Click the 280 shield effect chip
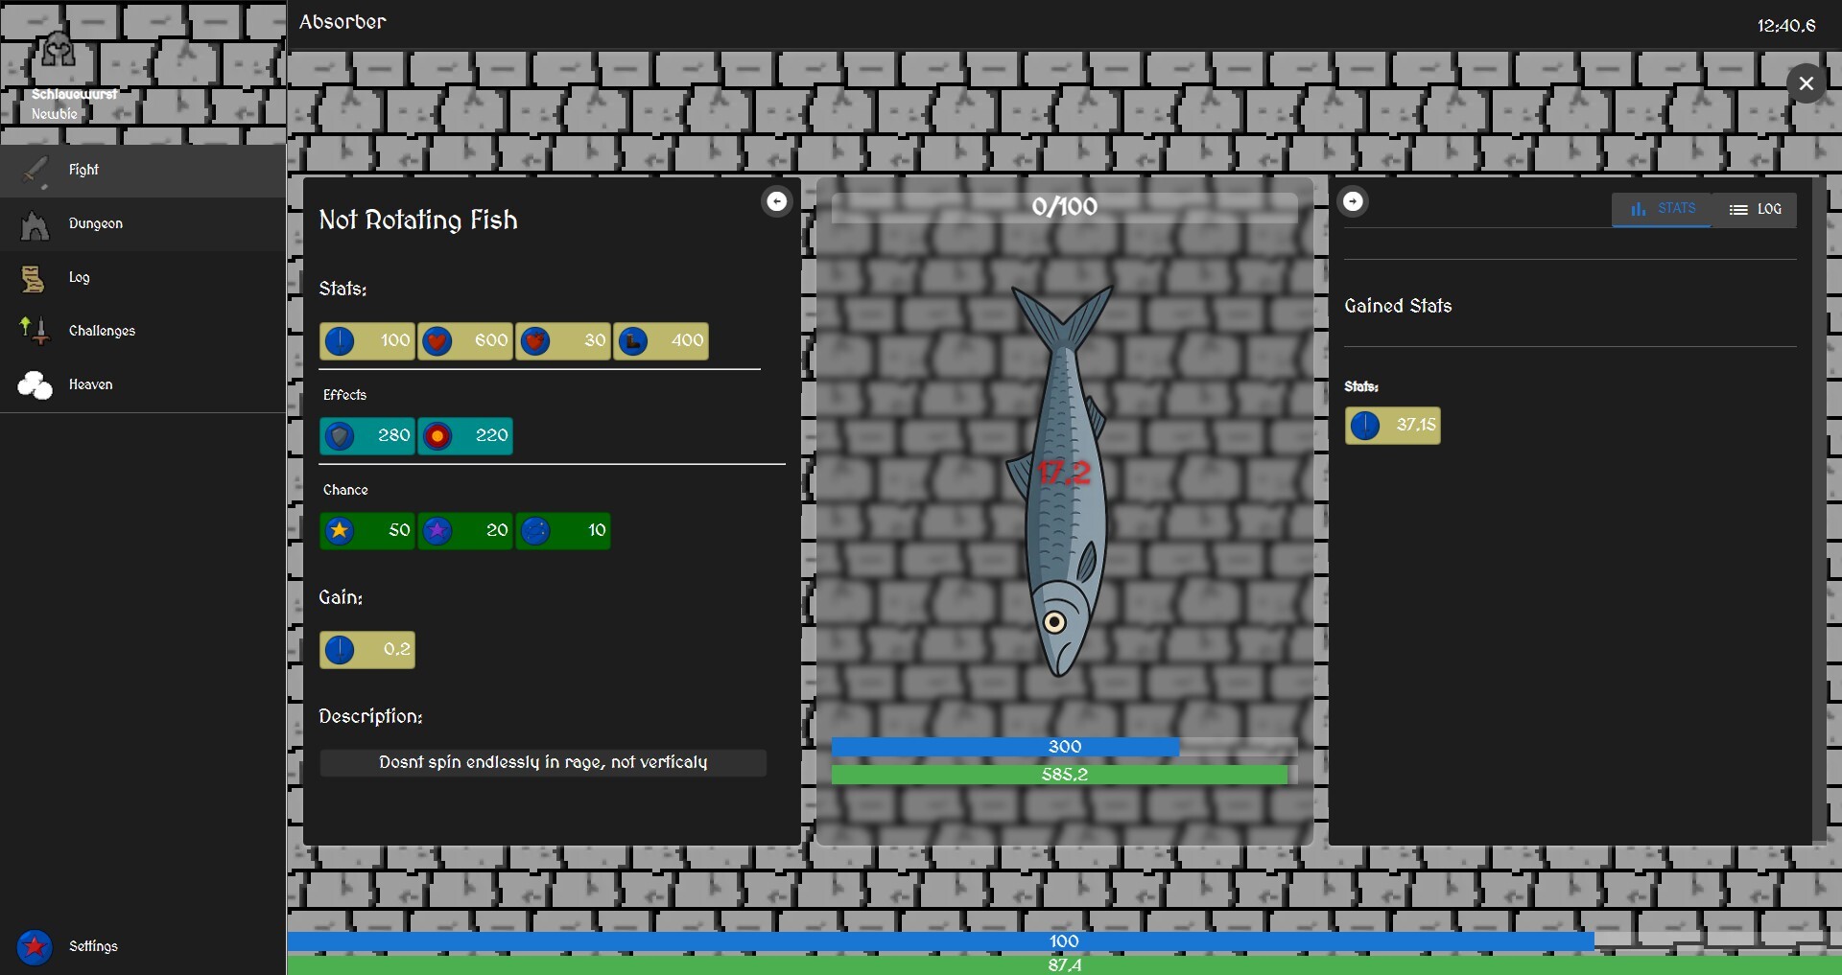The image size is (1842, 975). click(x=367, y=436)
